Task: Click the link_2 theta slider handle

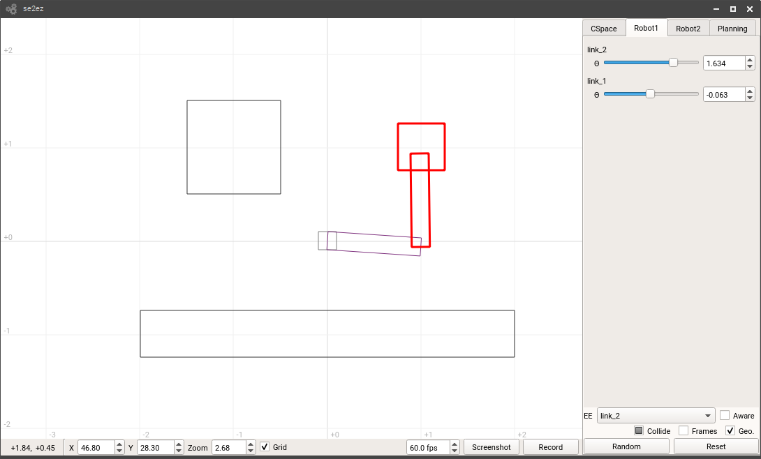Action: (x=673, y=63)
